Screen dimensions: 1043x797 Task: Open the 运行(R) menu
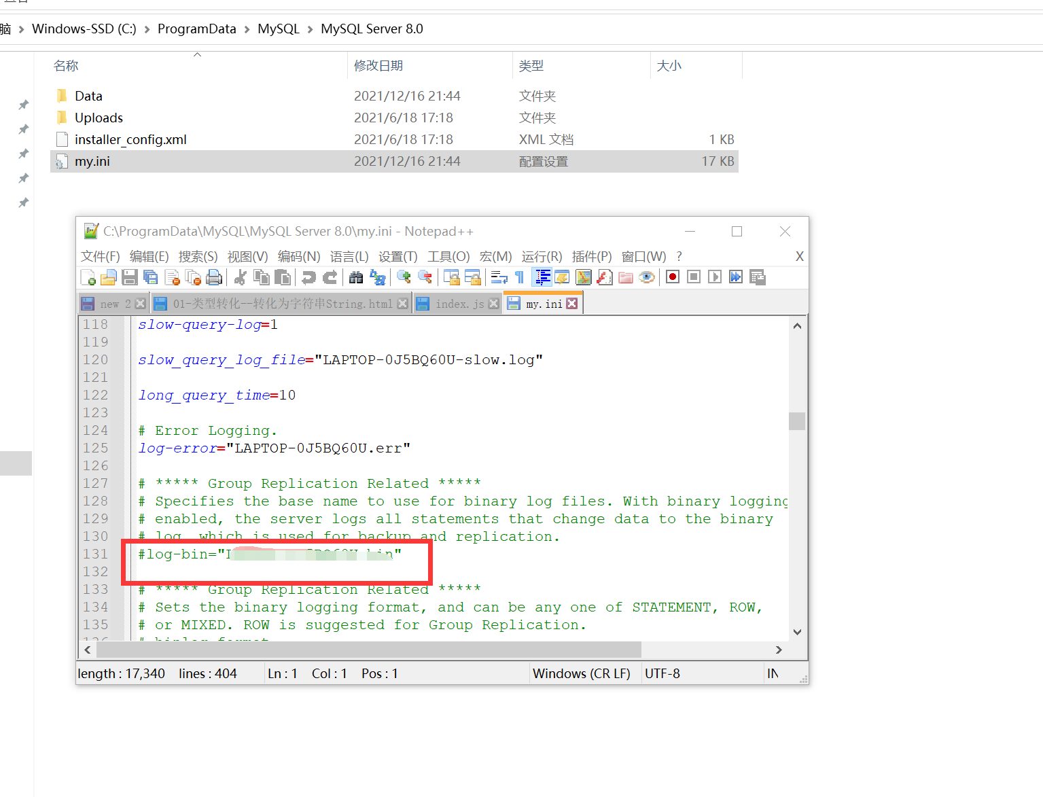(542, 256)
